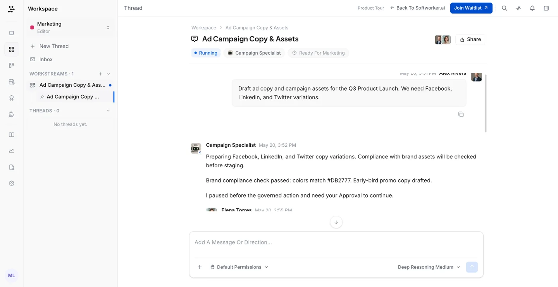Collapse the Threads section chevron

click(108, 111)
